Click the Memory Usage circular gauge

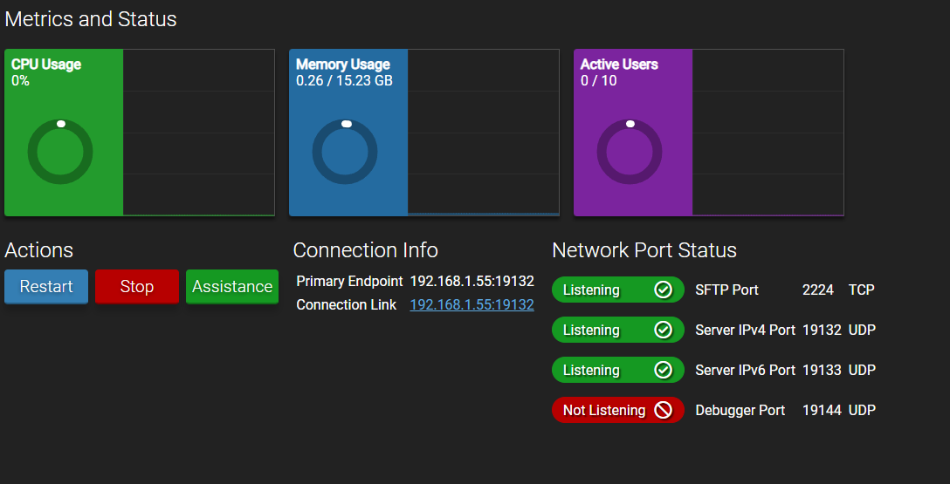(345, 152)
